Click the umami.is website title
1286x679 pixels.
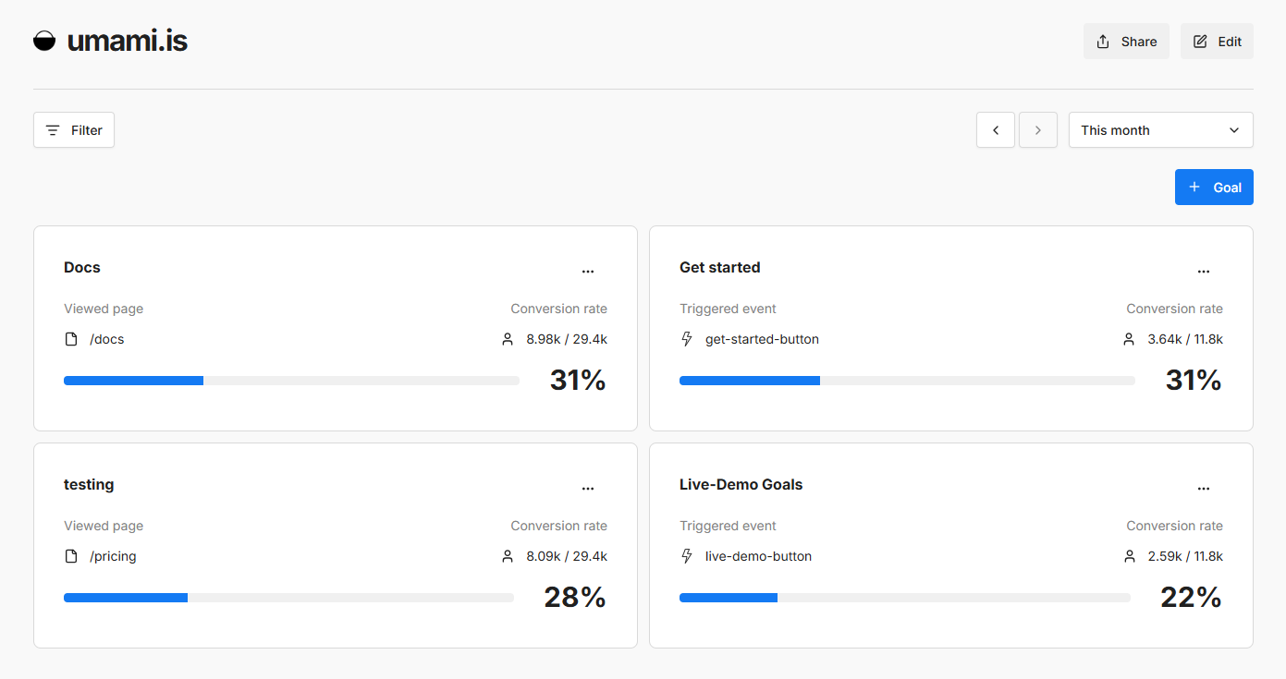click(128, 41)
